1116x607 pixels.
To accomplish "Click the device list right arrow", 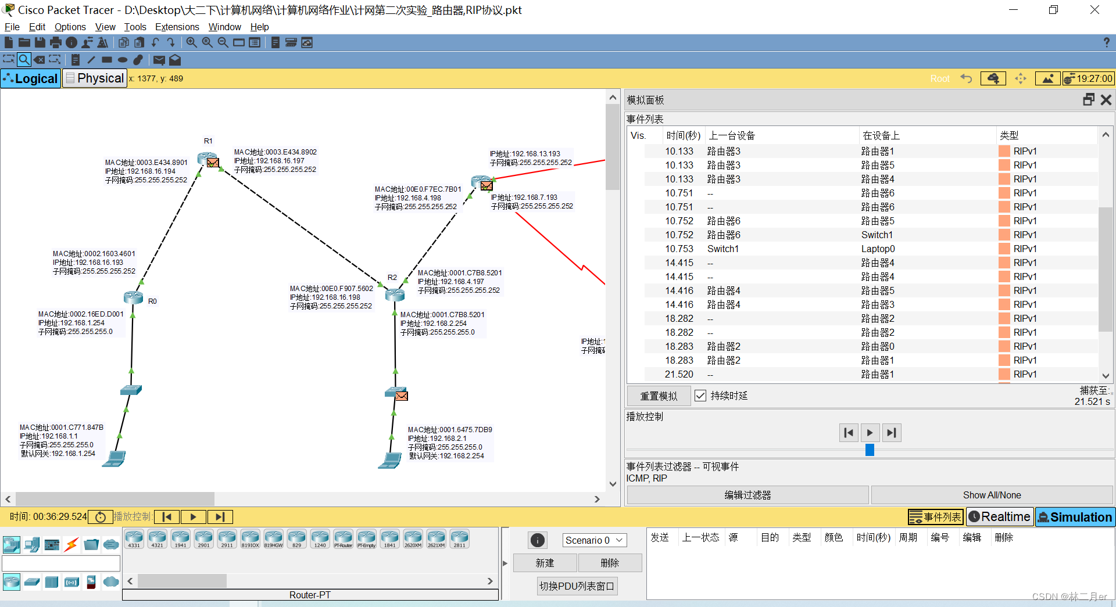I will tap(490, 581).
